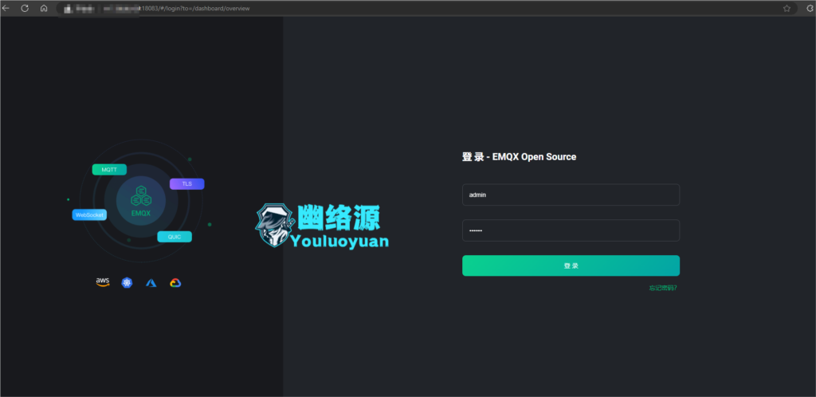Click the Kubernetes logo

[127, 282]
